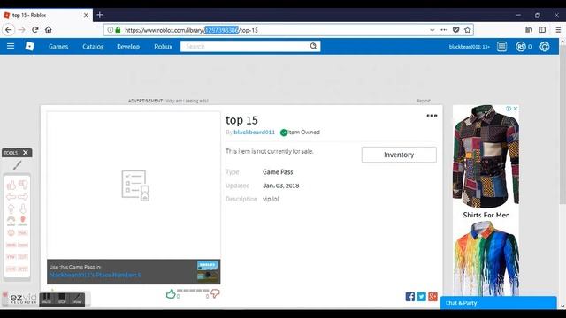This screenshot has width=566, height=318.
Task: Open the Robux page
Action: (163, 47)
